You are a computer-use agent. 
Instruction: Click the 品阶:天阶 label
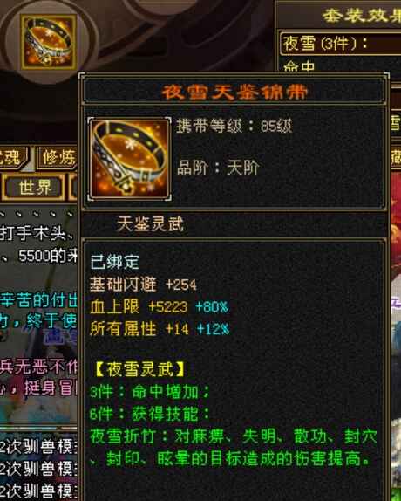[218, 167]
